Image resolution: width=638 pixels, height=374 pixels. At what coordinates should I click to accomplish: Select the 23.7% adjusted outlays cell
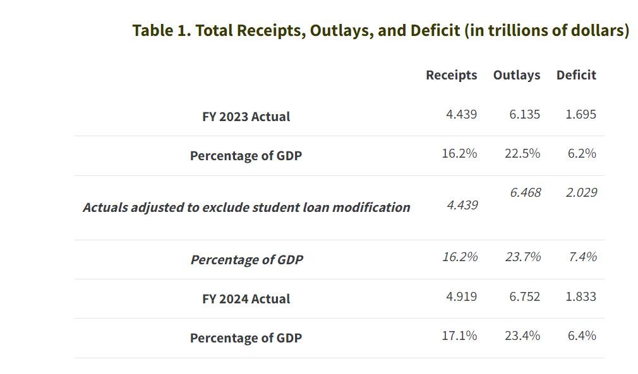click(522, 257)
